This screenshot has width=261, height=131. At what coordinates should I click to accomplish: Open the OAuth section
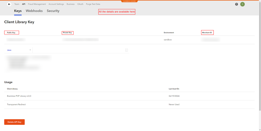point(80,4)
